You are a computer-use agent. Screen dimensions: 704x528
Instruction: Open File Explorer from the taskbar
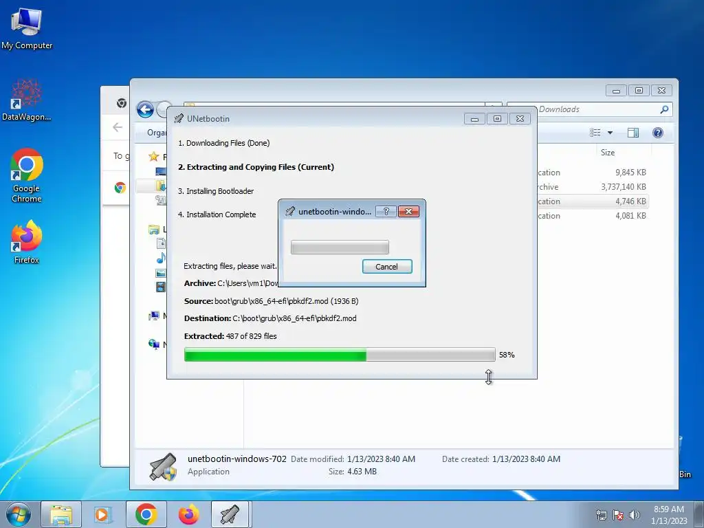point(61,514)
